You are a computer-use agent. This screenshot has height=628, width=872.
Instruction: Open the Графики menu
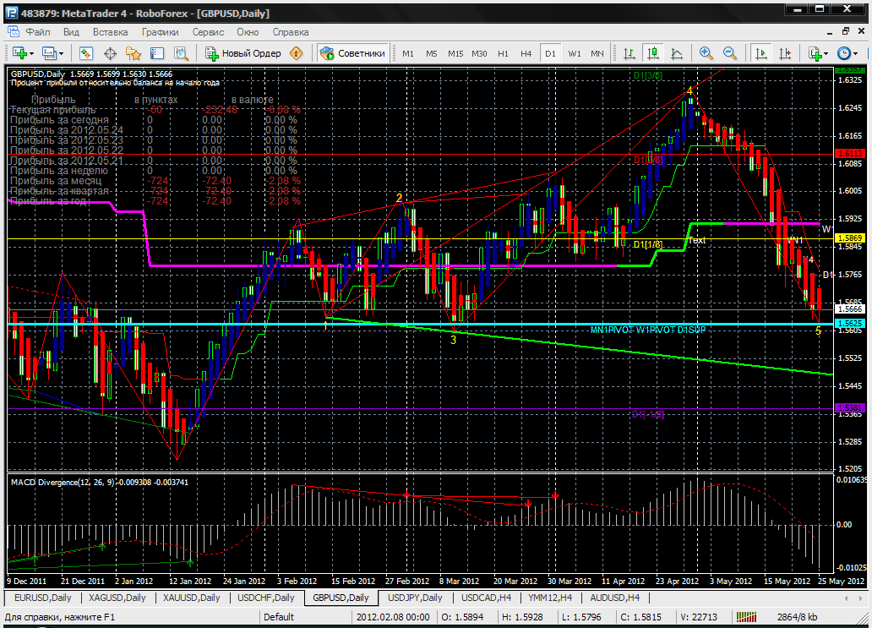tap(161, 32)
